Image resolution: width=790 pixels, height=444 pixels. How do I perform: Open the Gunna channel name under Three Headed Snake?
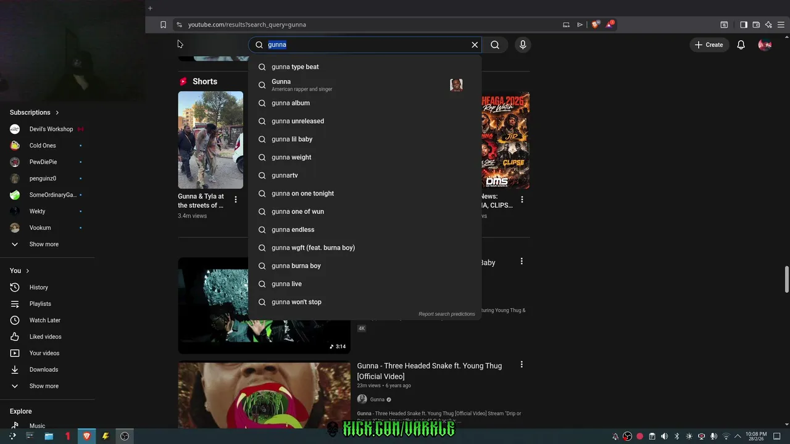(377, 400)
